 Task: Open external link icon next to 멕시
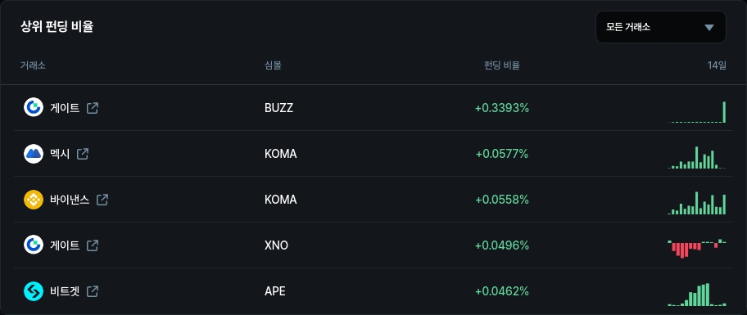click(x=83, y=154)
